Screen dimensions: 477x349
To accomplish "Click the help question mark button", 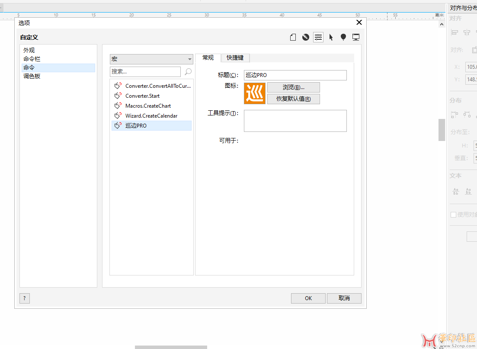I will coord(25,298).
